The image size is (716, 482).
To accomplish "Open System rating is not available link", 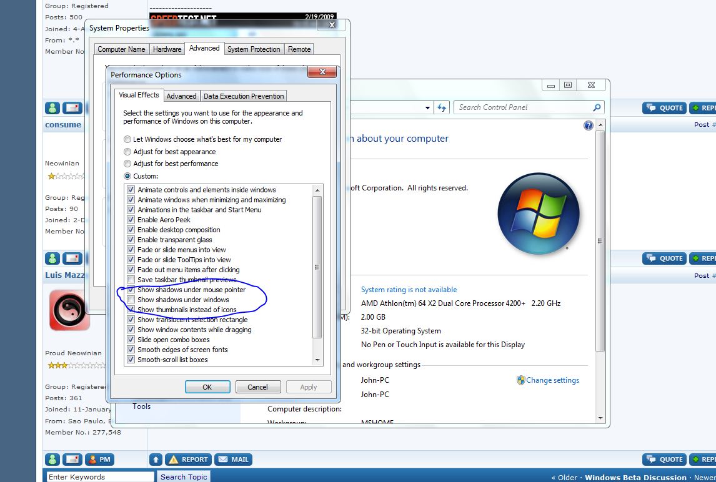I will (409, 289).
